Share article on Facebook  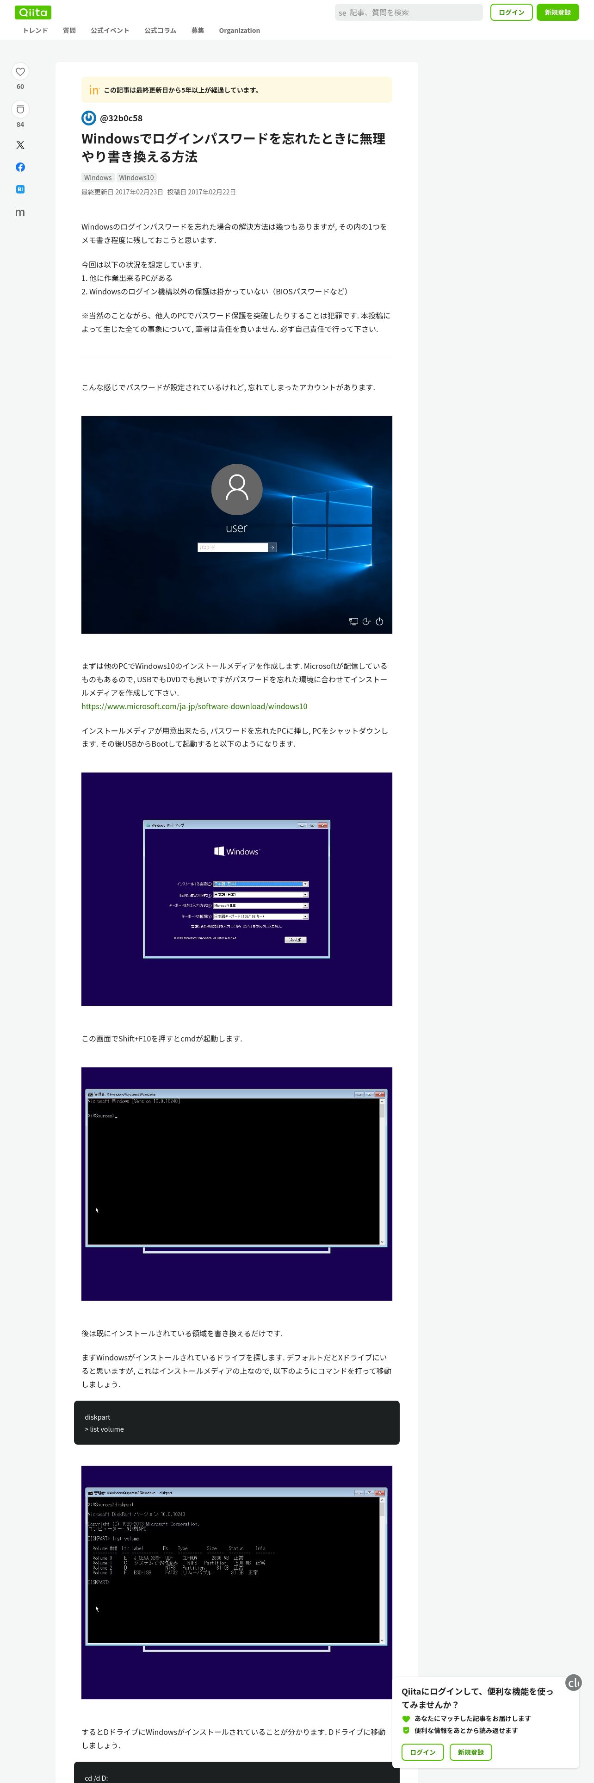tap(20, 168)
